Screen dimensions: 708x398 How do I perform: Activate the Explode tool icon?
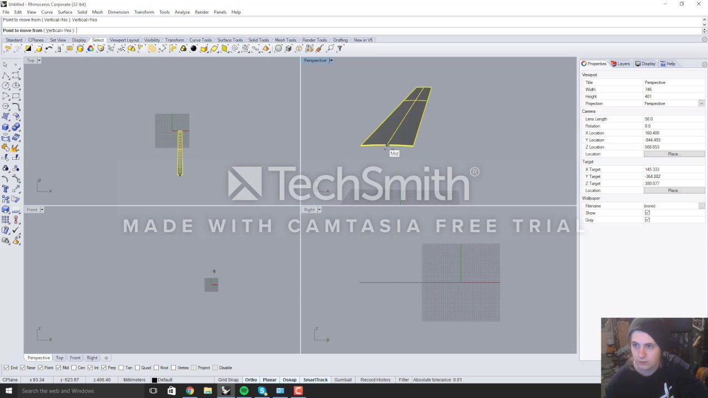[16, 148]
